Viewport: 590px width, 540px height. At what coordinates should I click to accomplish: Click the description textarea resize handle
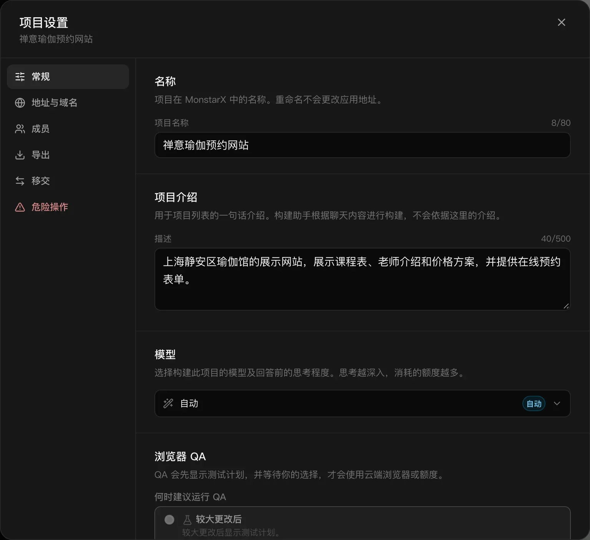click(x=566, y=306)
